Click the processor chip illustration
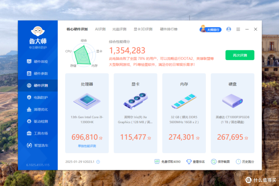 87,101
